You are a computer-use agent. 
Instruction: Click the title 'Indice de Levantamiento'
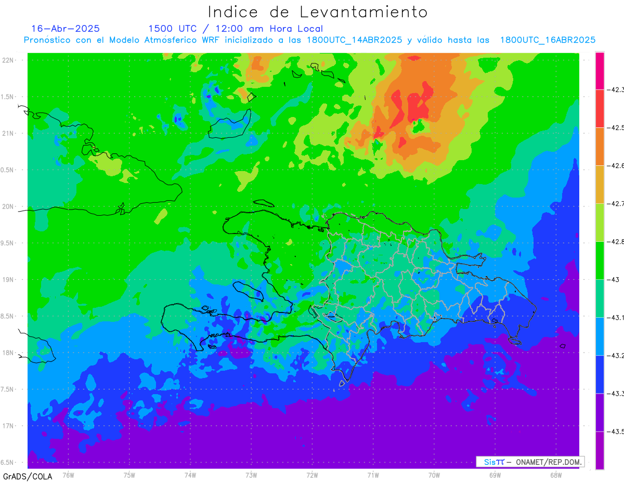point(318,12)
